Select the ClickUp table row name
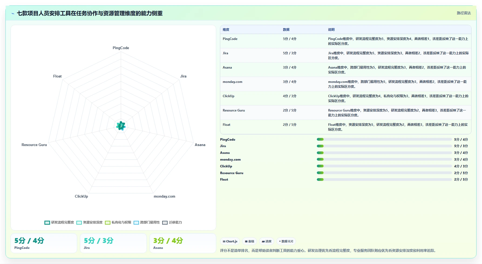This screenshot has width=482, height=264. click(x=228, y=96)
